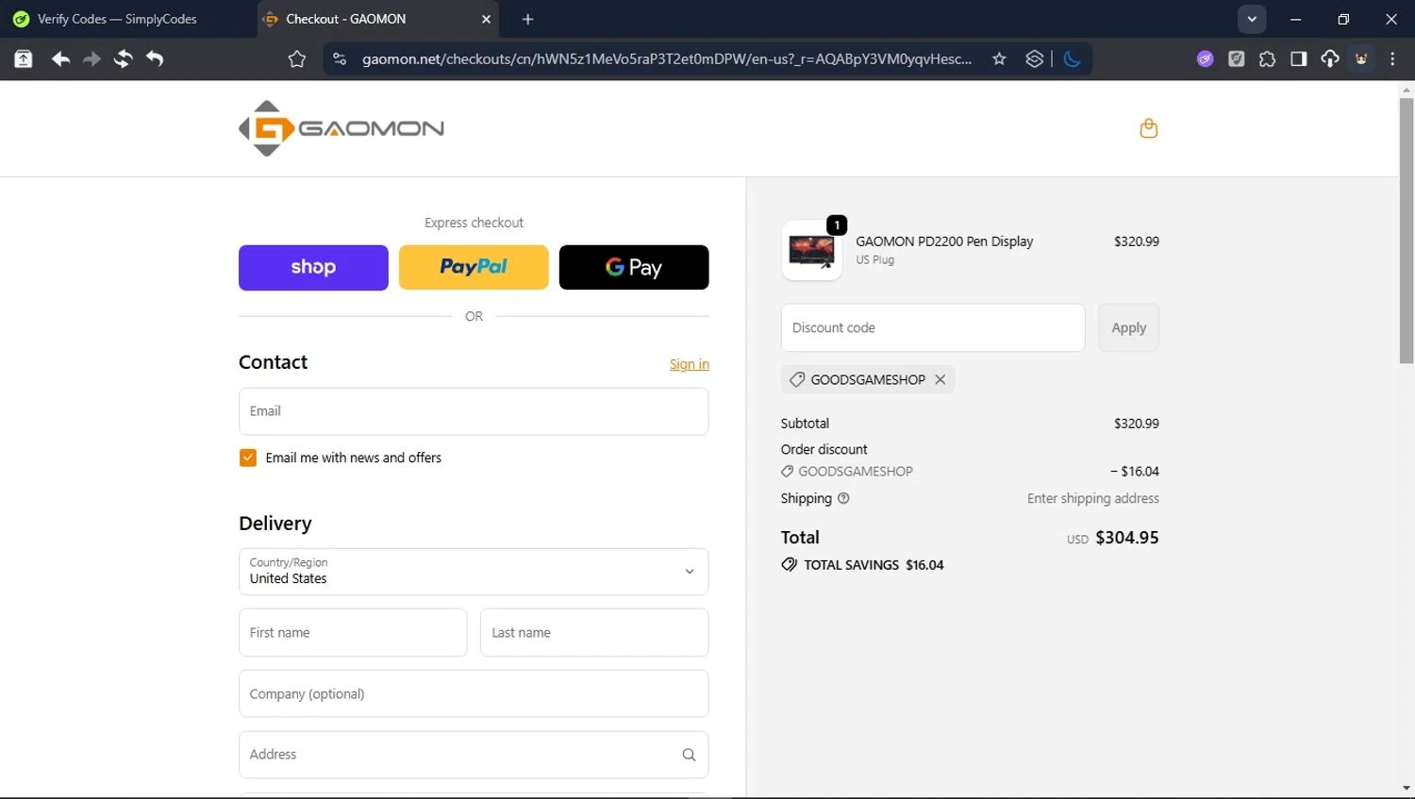The height and width of the screenshot is (799, 1415).
Task: Click the purple circular extension icon
Action: (x=1205, y=58)
